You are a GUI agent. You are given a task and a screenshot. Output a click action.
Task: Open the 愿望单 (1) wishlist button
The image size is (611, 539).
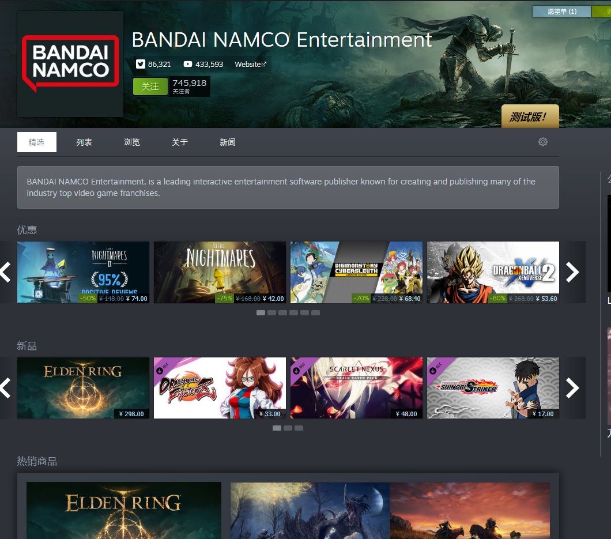click(x=561, y=12)
